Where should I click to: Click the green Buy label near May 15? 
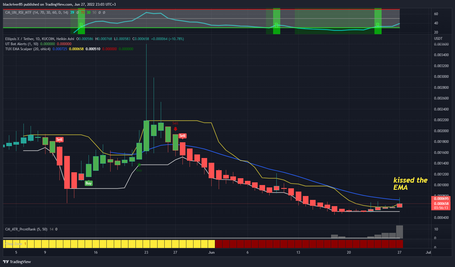(x=89, y=183)
